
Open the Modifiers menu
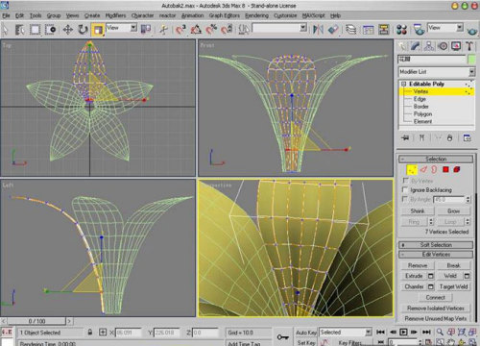(115, 15)
